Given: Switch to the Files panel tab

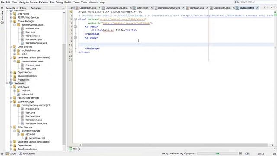Looking at the screenshot, I should pos(23,8).
